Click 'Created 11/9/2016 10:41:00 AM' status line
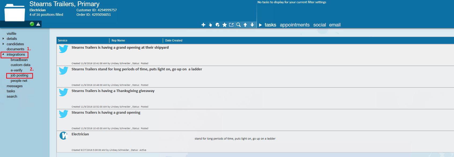 (110, 63)
